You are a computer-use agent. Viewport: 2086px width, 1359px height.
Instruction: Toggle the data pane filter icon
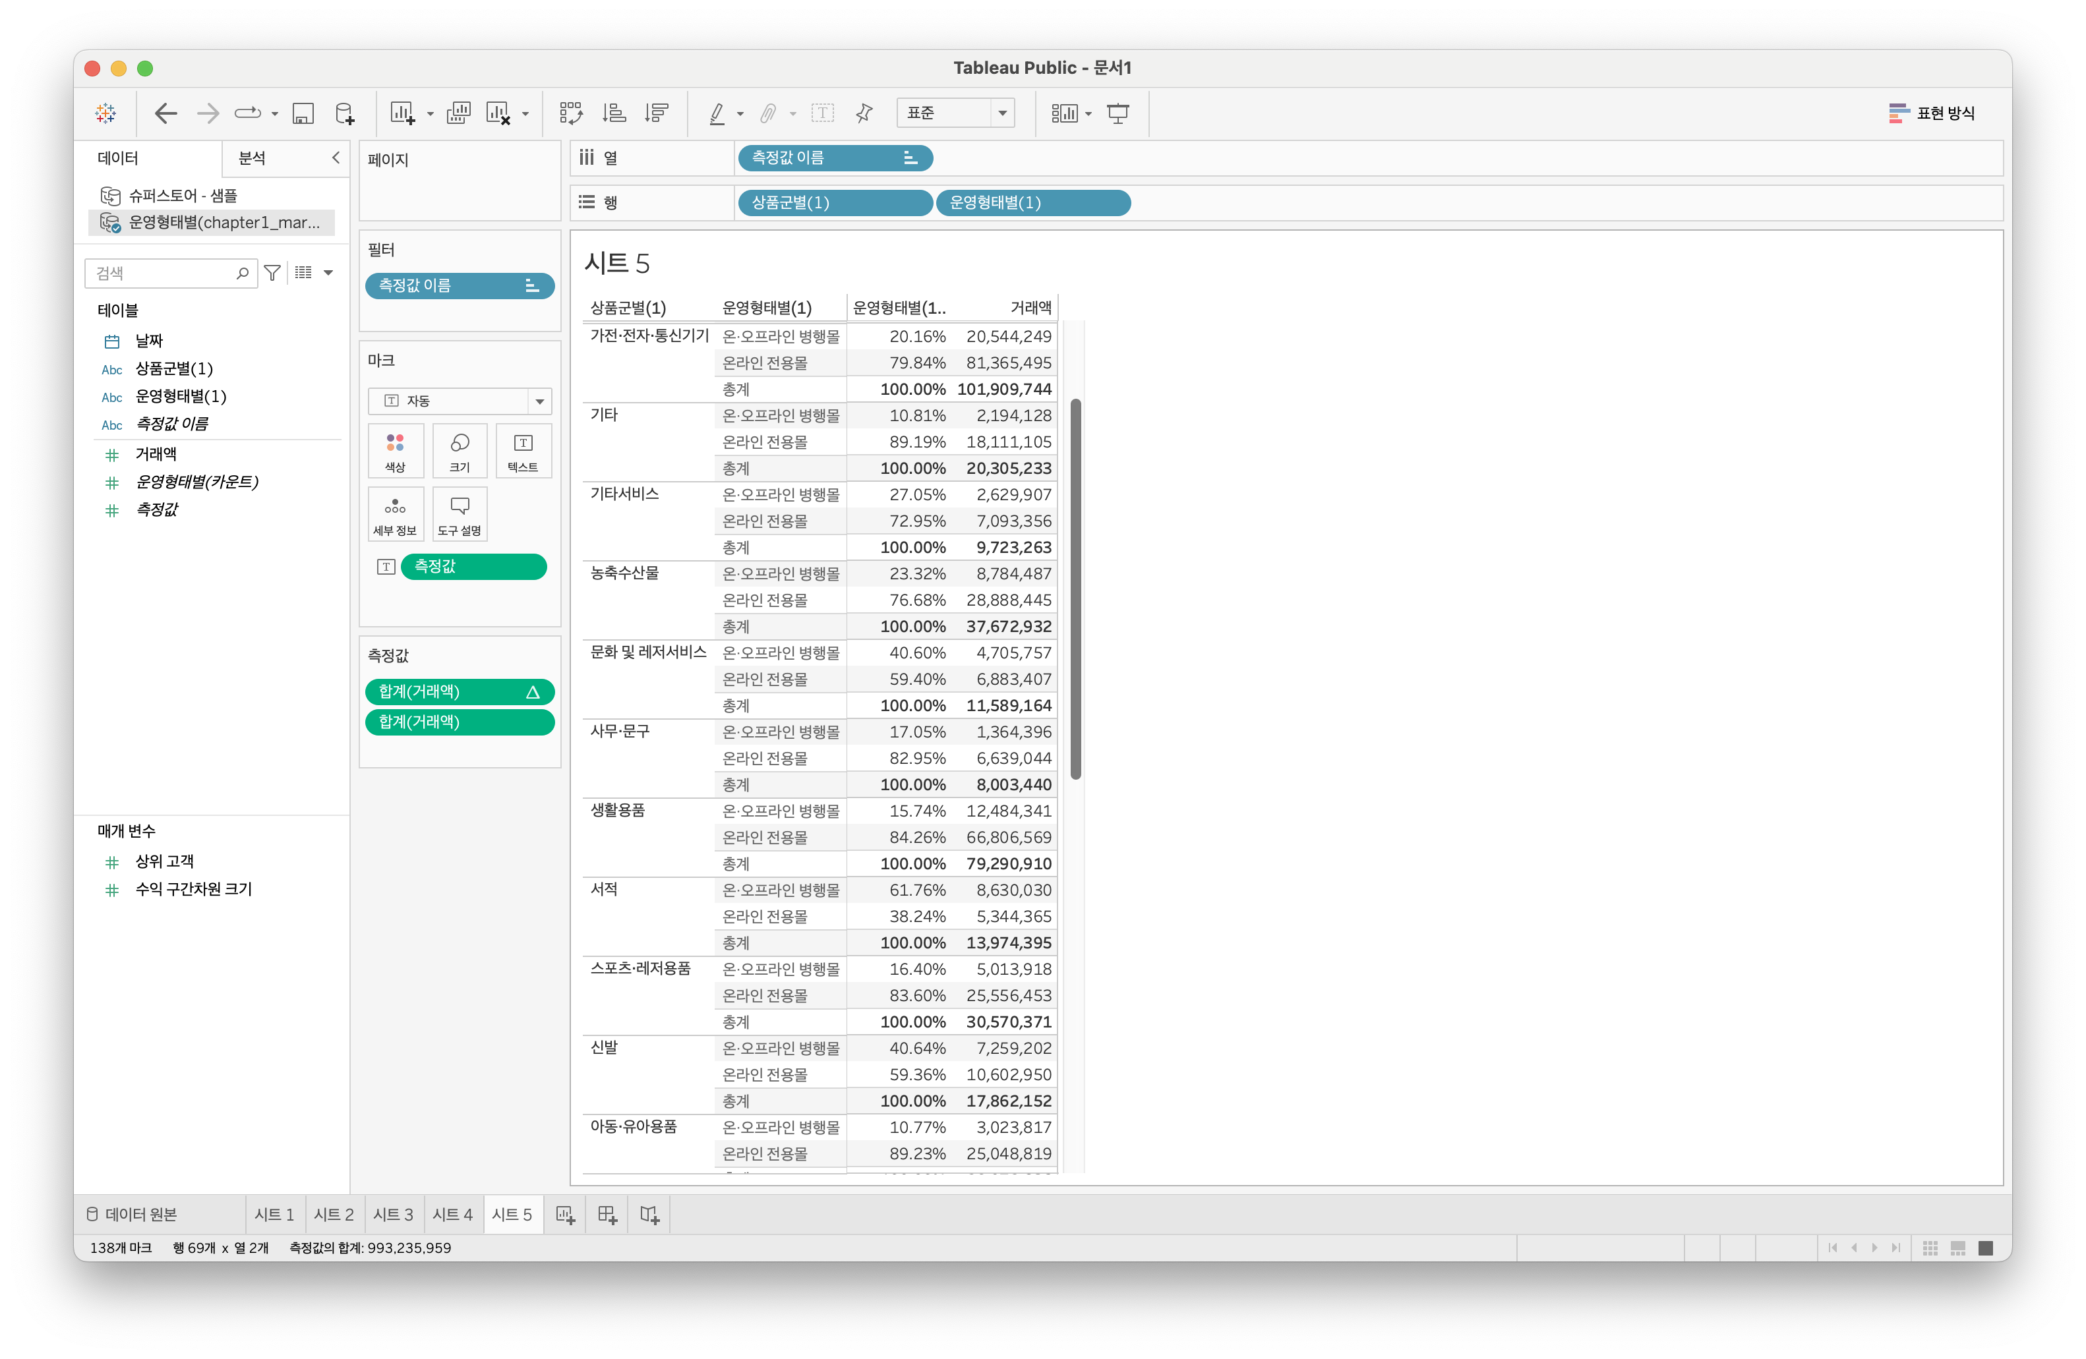[272, 274]
